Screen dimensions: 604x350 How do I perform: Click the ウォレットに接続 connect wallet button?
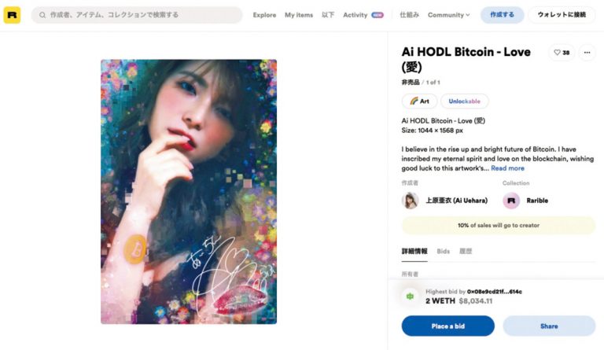[562, 15]
